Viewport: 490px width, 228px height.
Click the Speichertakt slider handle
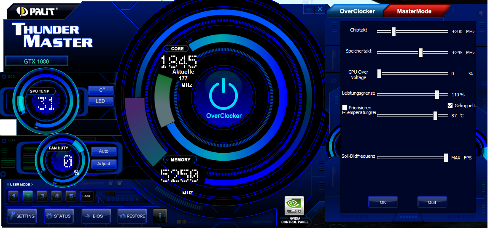pyautogui.click(x=420, y=53)
